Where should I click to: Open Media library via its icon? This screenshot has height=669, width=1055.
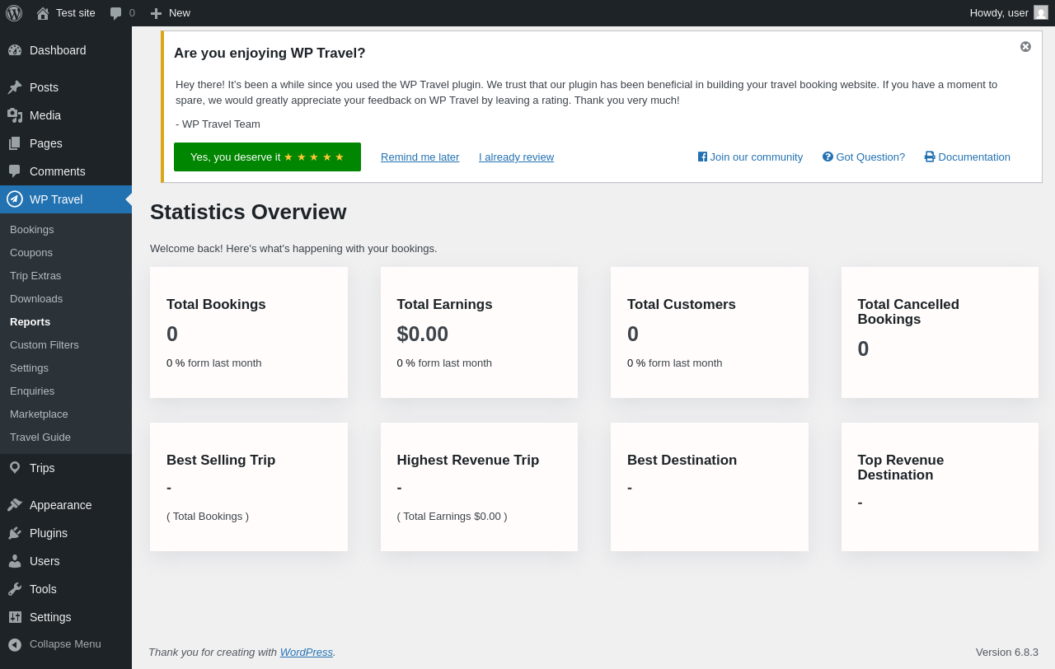coord(15,115)
